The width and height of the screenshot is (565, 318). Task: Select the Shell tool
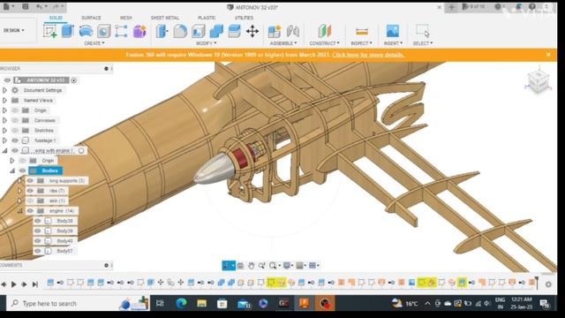(x=198, y=32)
